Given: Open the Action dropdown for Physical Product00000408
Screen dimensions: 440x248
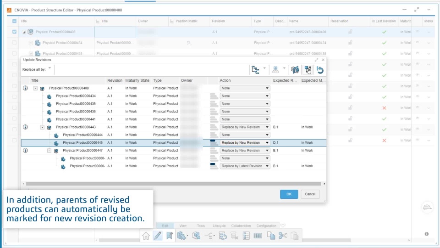Looking at the screenshot, I should (x=245, y=88).
